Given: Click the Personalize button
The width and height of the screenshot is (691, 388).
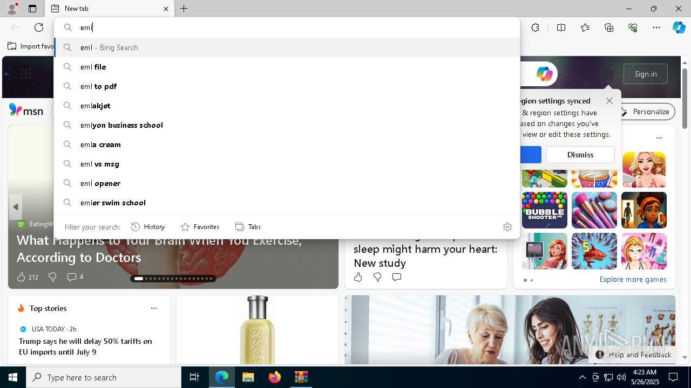Looking at the screenshot, I should (645, 112).
